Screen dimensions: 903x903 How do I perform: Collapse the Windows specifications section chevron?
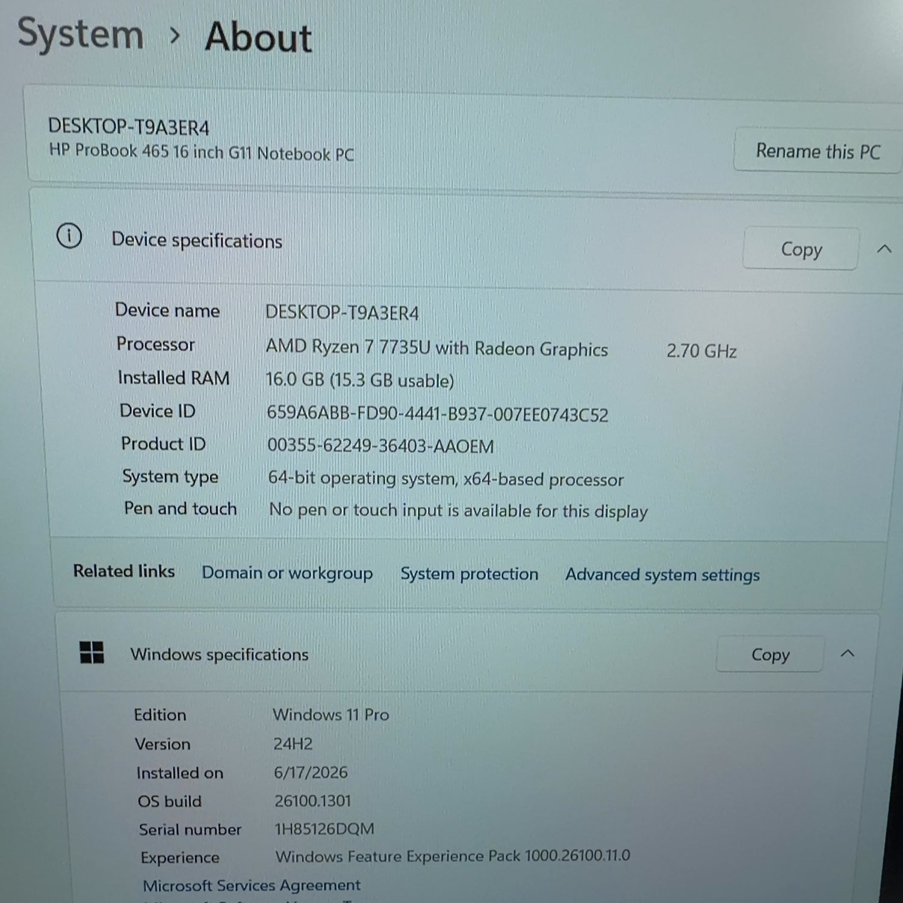click(848, 653)
